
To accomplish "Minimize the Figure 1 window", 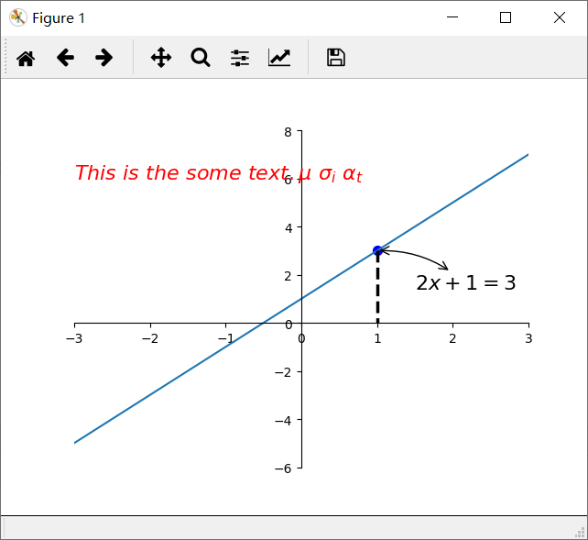I will 452,17.
